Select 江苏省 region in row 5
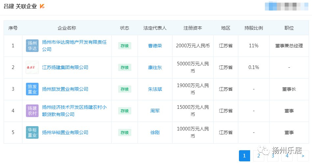The height and width of the screenshot is (164, 312). pos(226,132)
